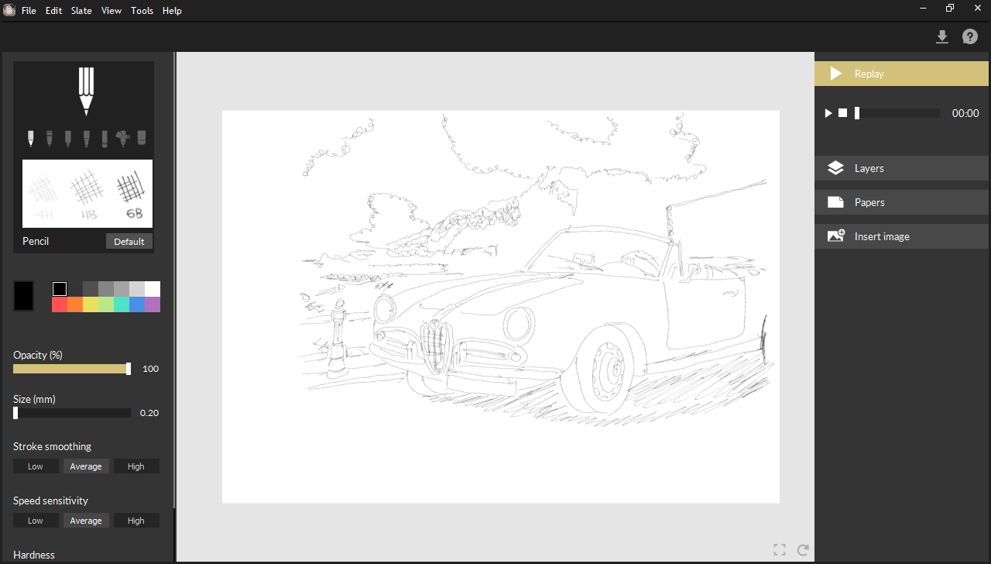
Task: Open the View menu
Action: point(111,11)
